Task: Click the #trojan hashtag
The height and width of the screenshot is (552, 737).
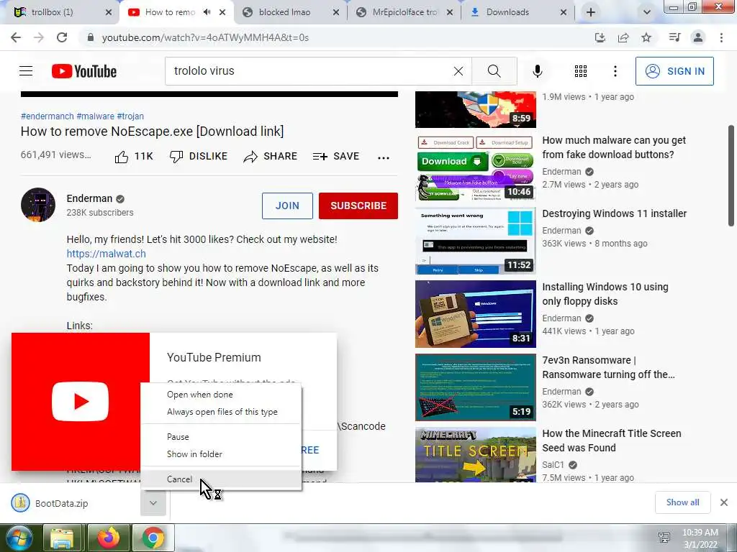Action: click(x=130, y=116)
